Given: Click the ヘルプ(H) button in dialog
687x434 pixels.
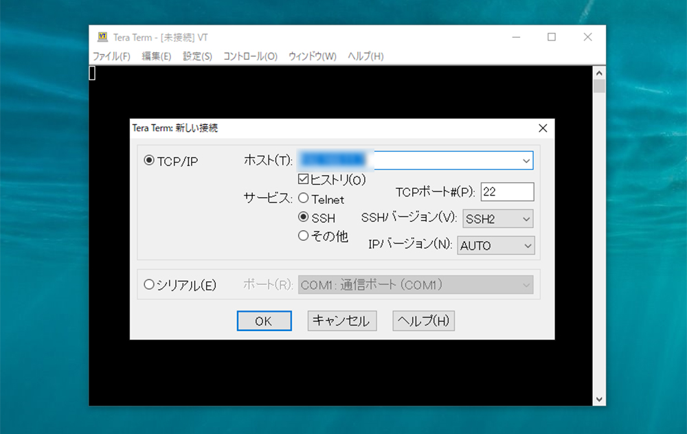Looking at the screenshot, I should point(423,321).
